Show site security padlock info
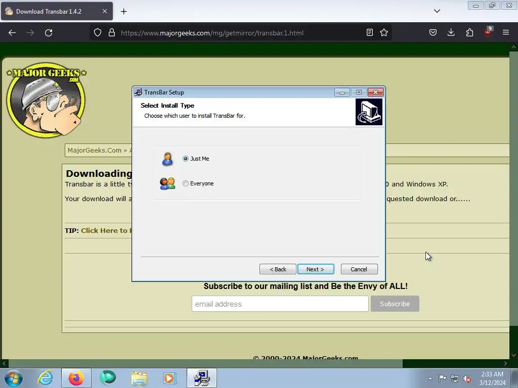 coord(112,33)
